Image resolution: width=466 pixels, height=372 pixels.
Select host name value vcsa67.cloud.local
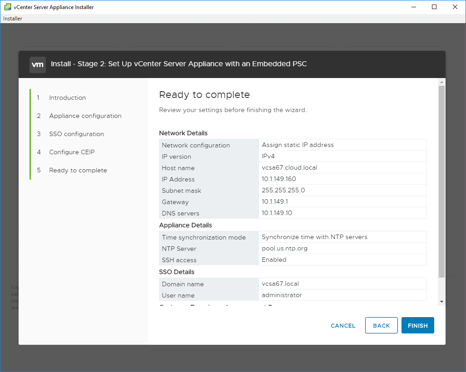pyautogui.click(x=289, y=167)
